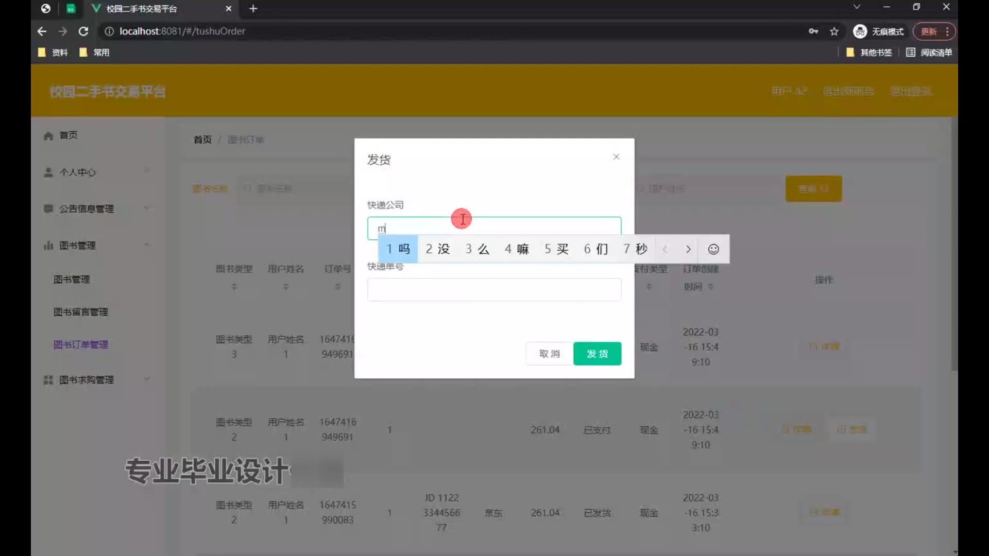Open new browser tab plus icon
989x556 pixels.
[253, 9]
